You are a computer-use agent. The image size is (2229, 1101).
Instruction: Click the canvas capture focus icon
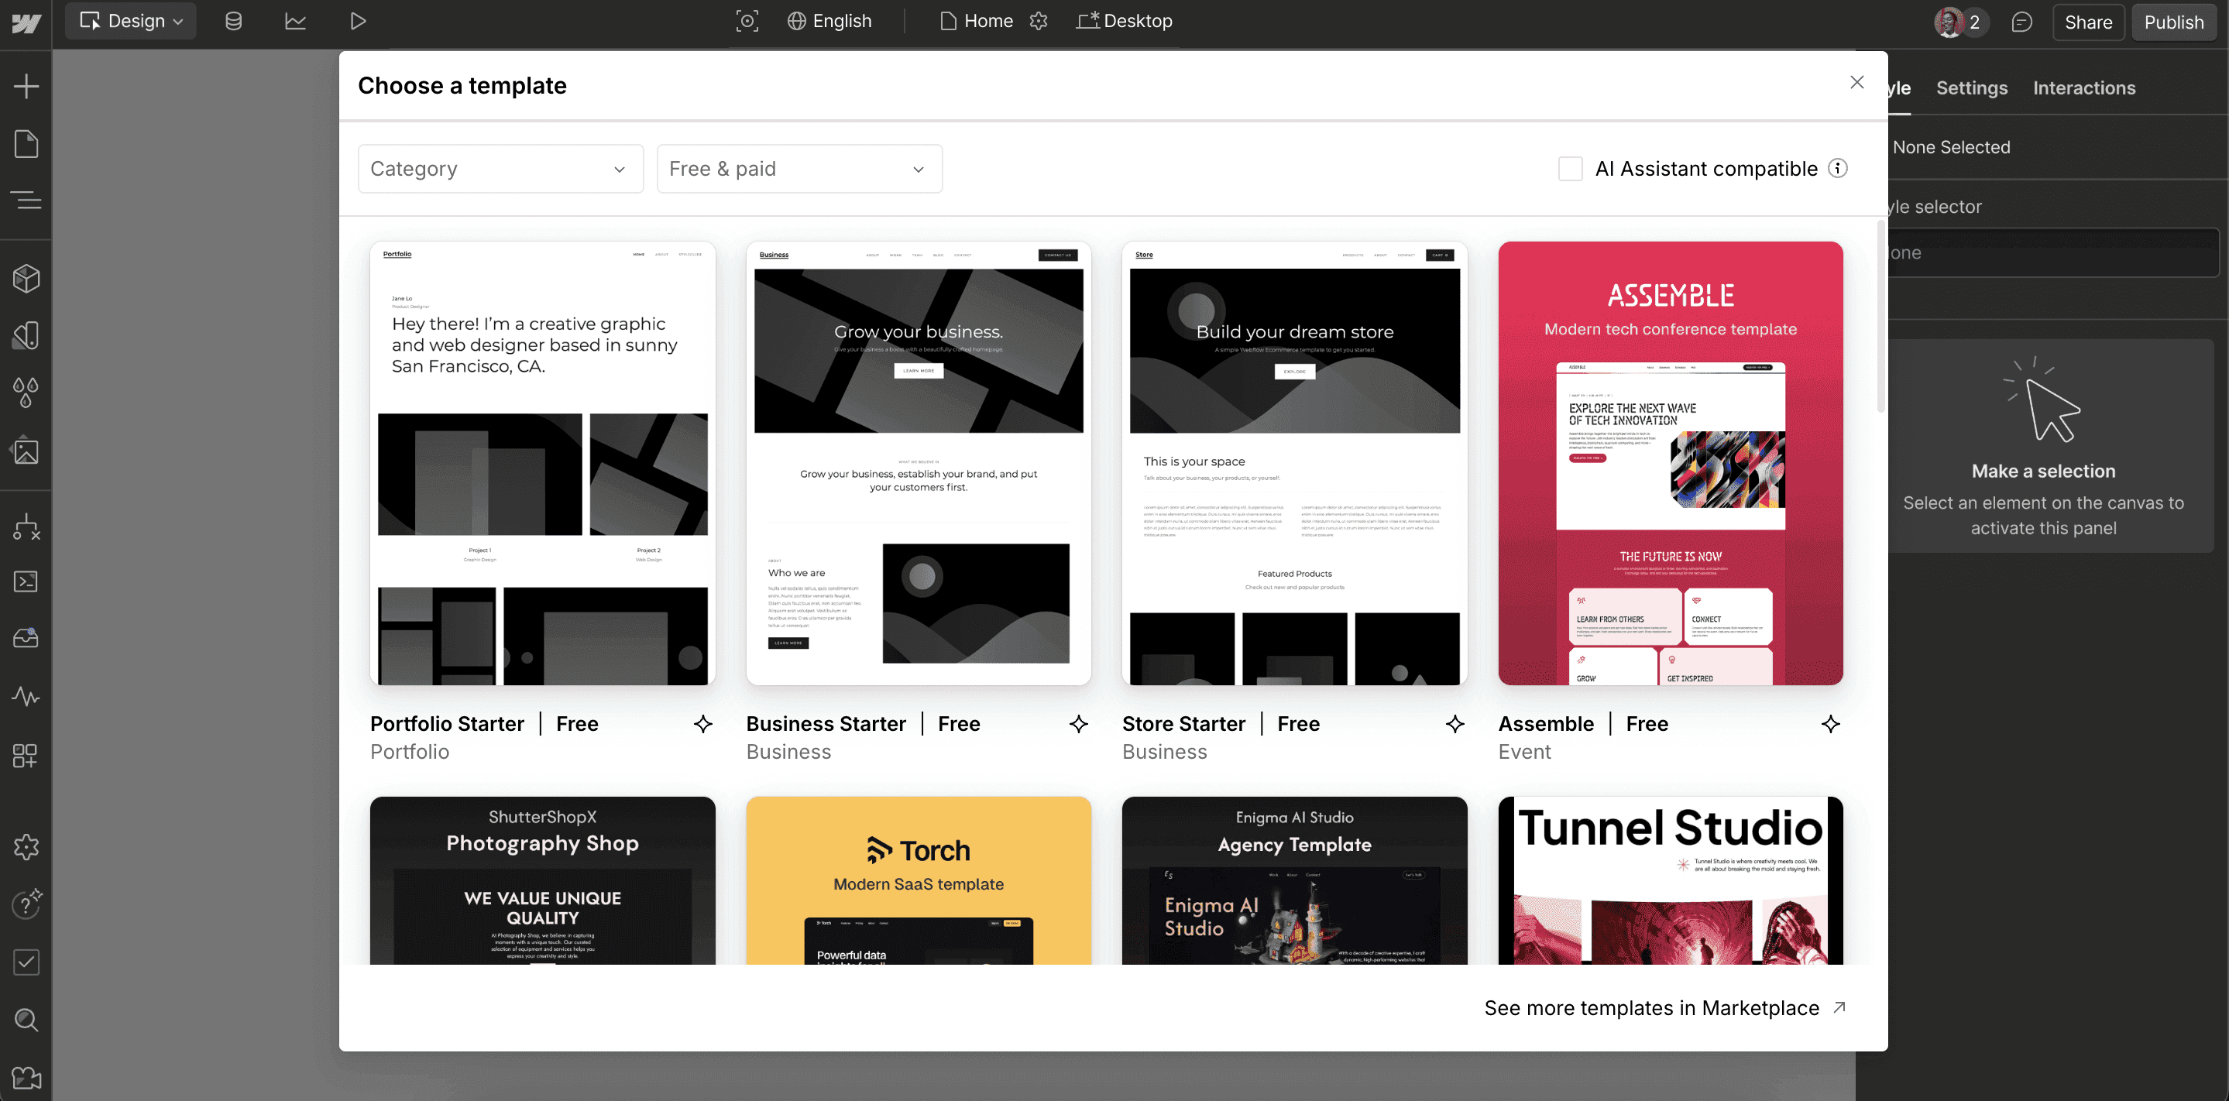[x=747, y=22]
